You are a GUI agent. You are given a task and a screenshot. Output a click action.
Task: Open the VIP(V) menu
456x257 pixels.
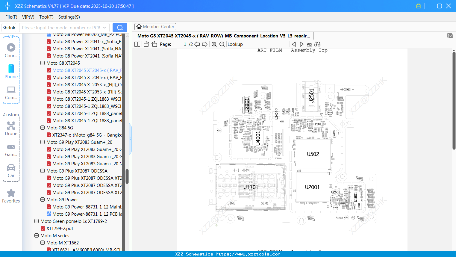[x=28, y=17]
